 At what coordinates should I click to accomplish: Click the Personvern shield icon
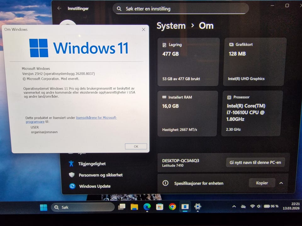[x=72, y=175]
